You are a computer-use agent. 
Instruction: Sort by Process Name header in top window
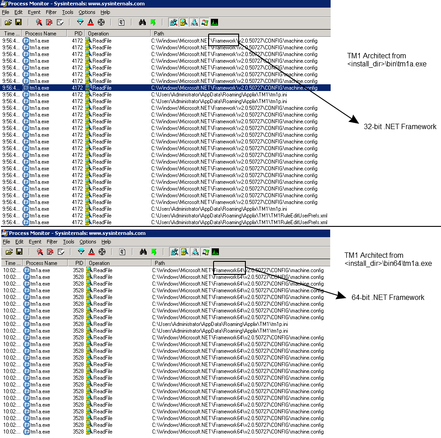point(44,34)
